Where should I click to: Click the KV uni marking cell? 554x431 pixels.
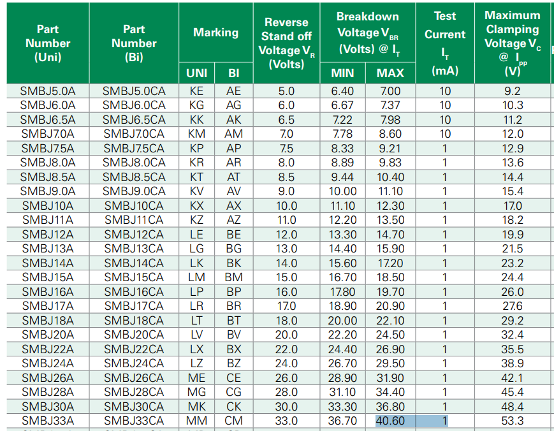[196, 191]
